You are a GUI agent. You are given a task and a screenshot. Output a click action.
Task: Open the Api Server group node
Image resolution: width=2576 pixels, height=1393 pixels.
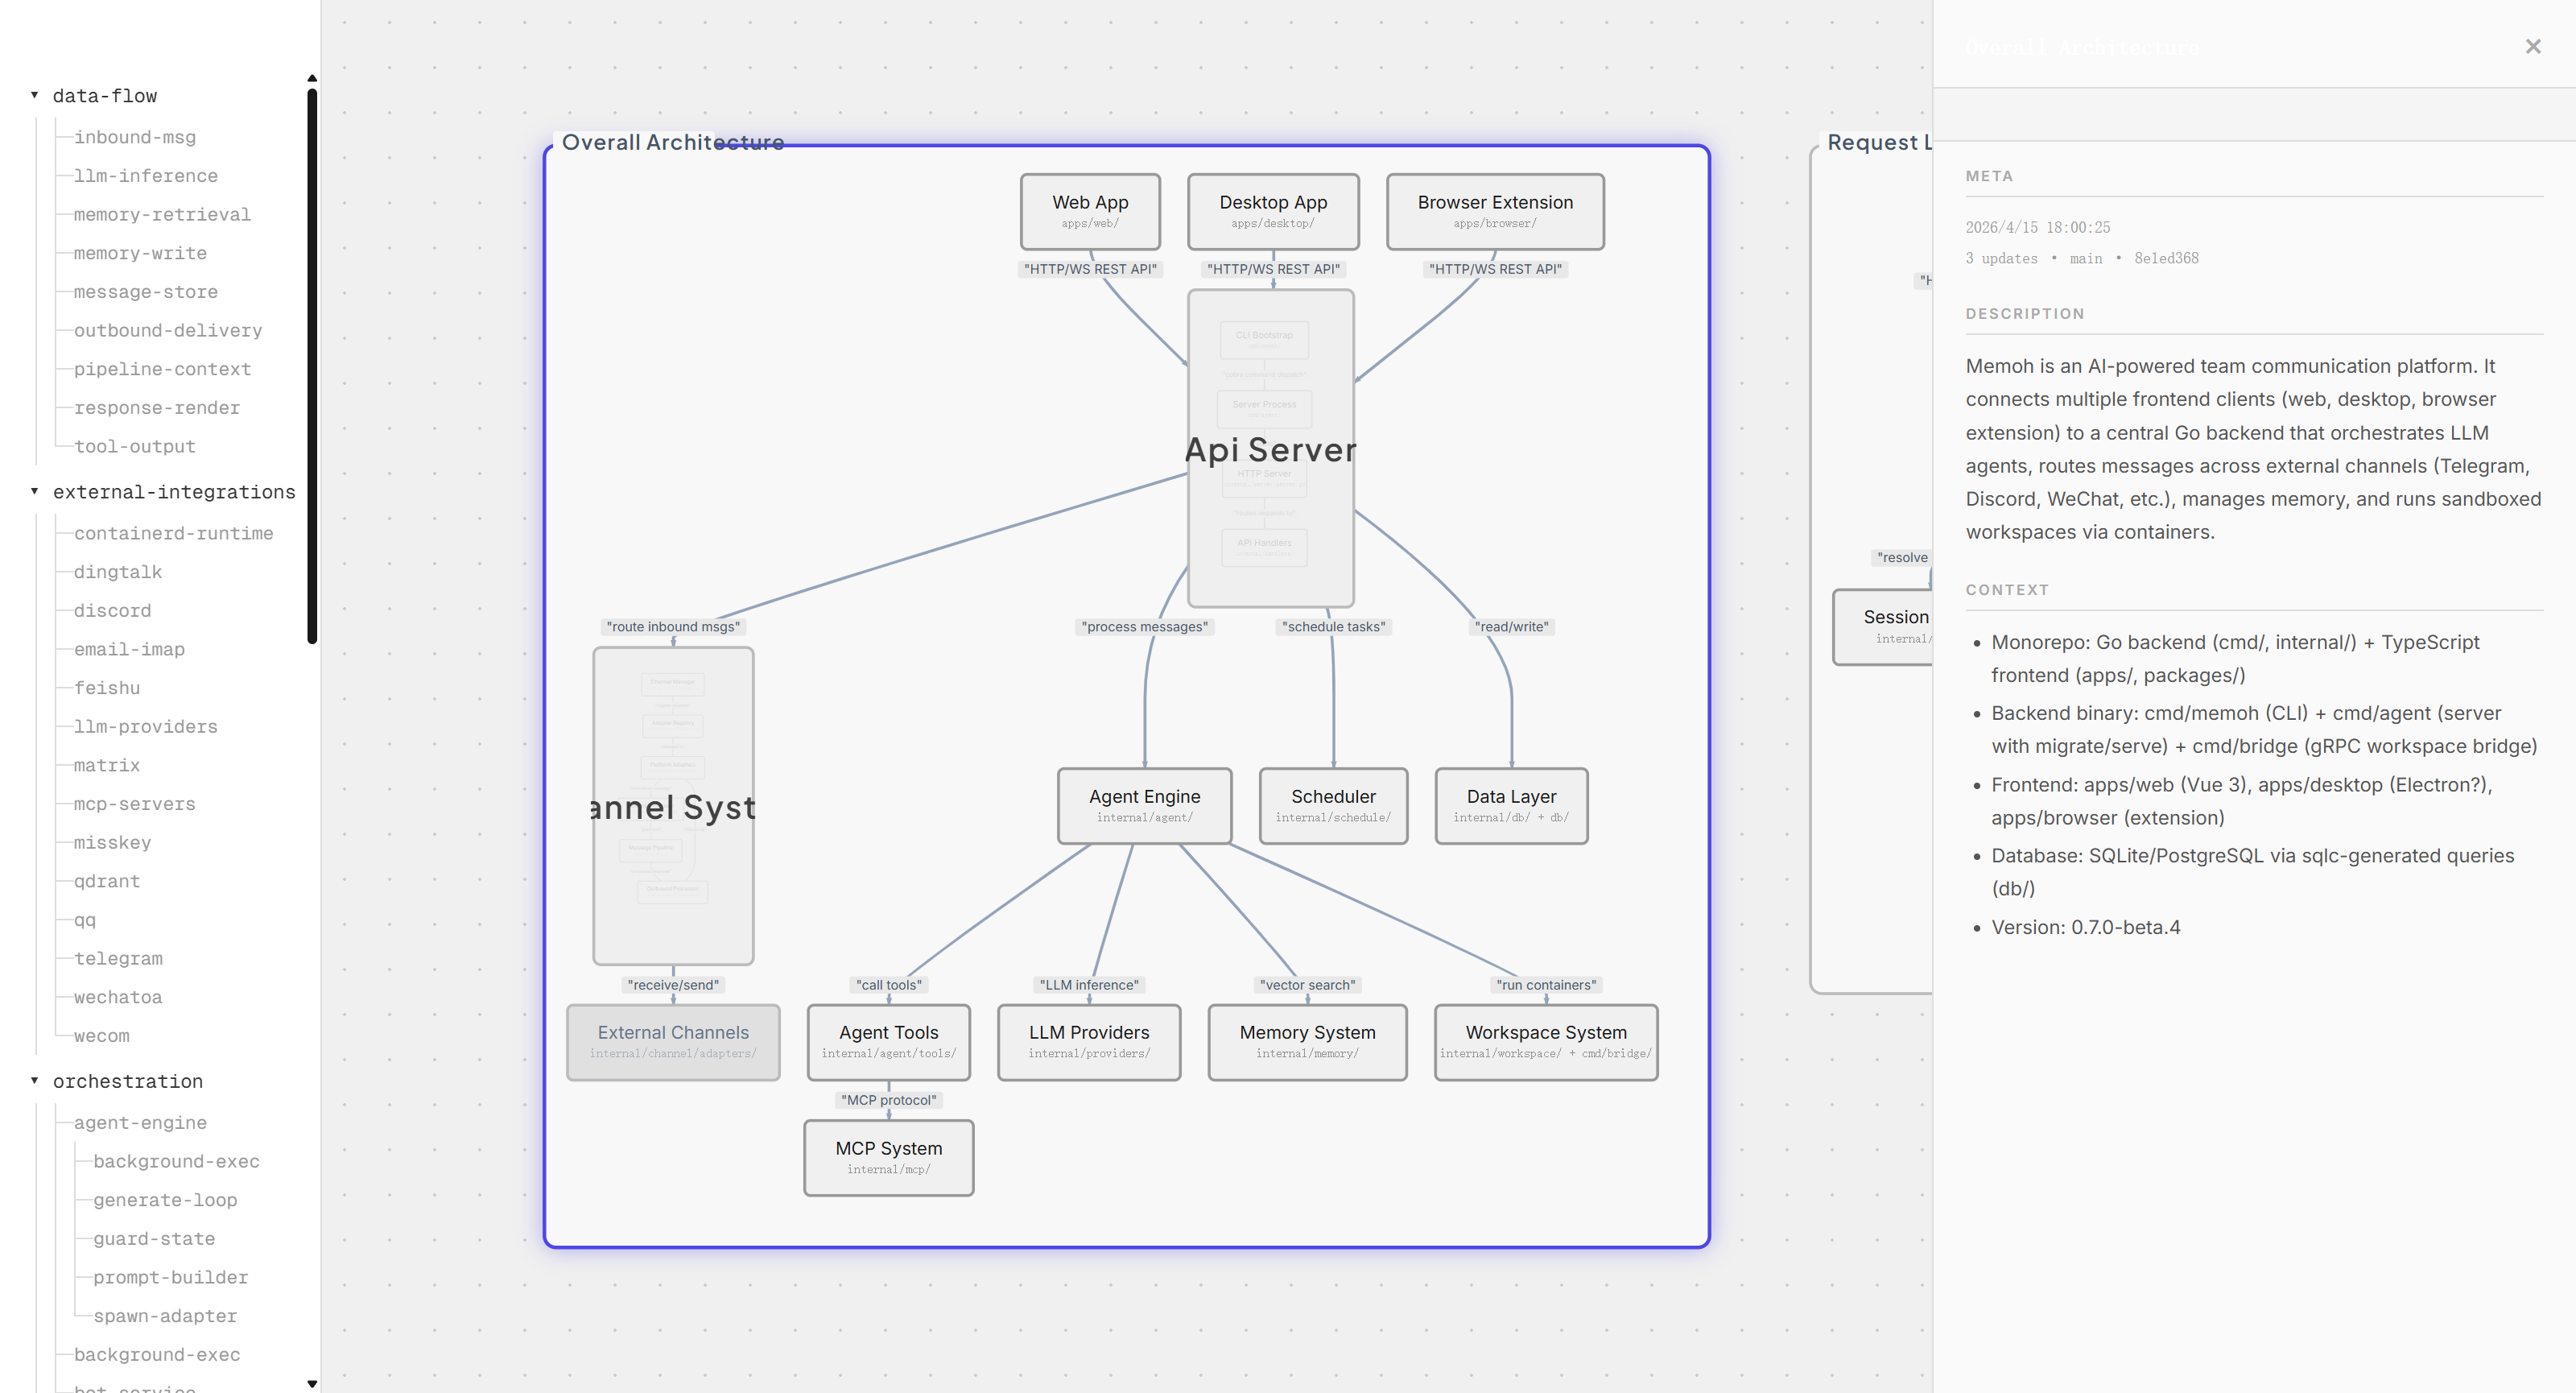(x=1271, y=449)
